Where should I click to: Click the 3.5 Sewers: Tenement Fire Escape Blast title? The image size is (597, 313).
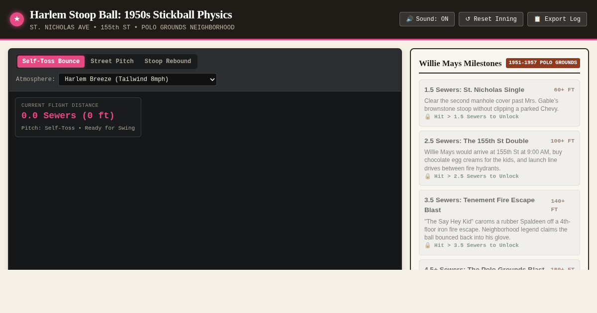pos(480,205)
